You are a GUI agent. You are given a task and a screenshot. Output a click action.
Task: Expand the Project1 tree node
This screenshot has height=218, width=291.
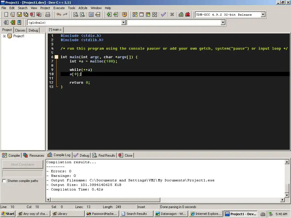tap(4, 36)
